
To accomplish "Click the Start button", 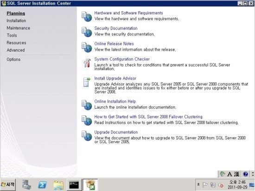I will 8,185.
